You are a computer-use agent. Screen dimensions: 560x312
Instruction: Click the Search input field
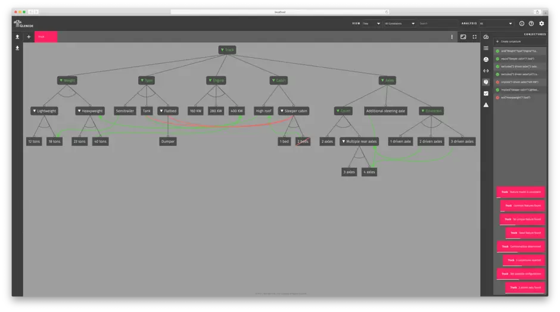(x=438, y=23)
